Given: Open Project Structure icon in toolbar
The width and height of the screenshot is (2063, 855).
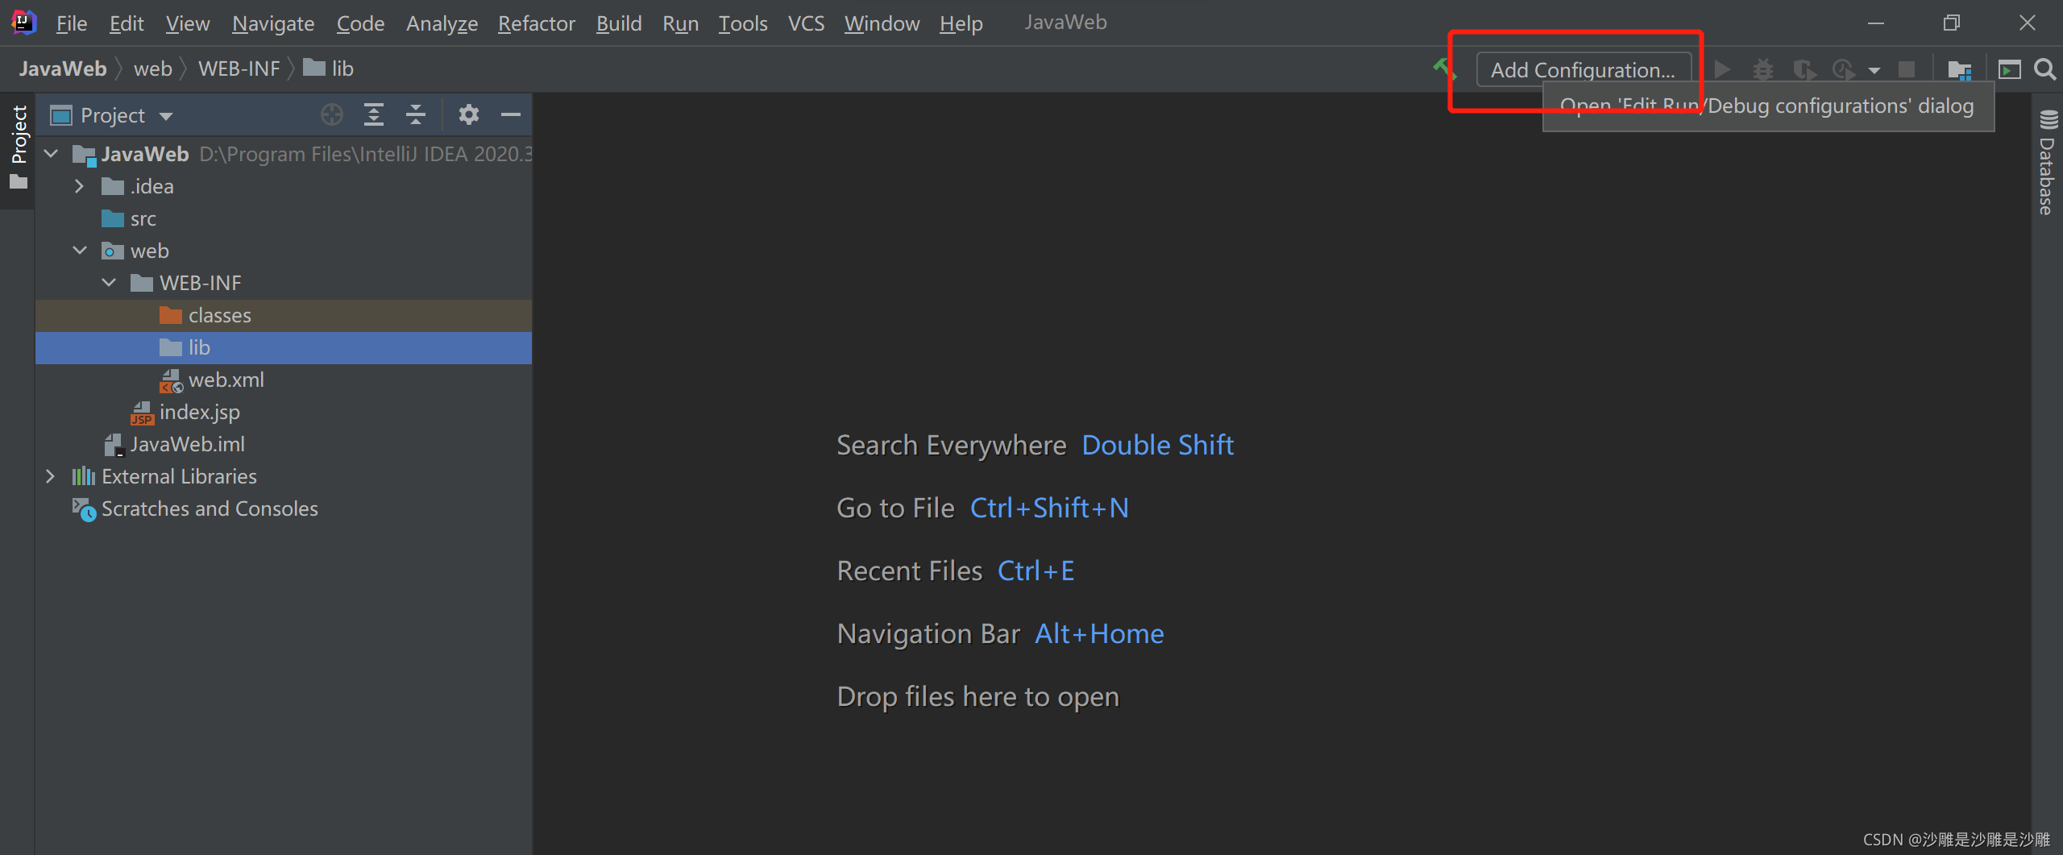Looking at the screenshot, I should point(1959,69).
